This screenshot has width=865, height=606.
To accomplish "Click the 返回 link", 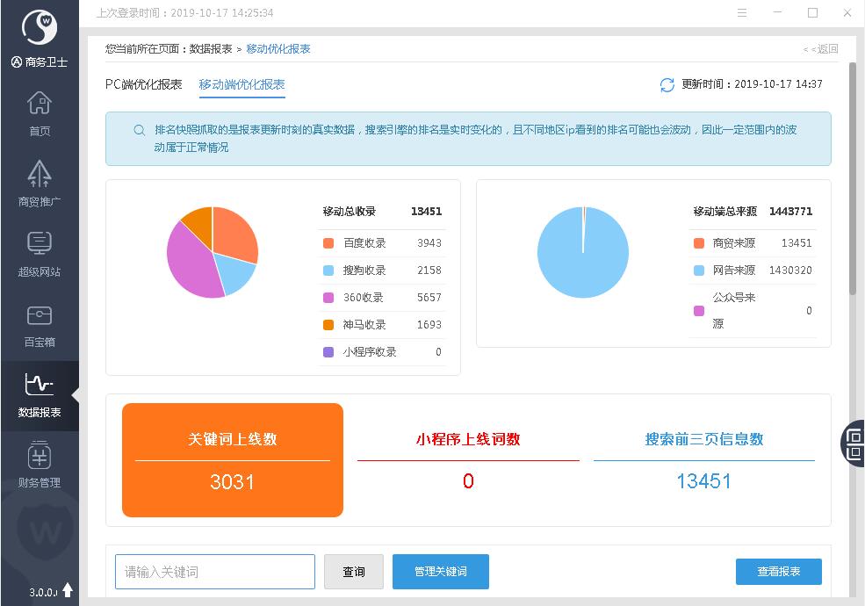I will 820,49.
